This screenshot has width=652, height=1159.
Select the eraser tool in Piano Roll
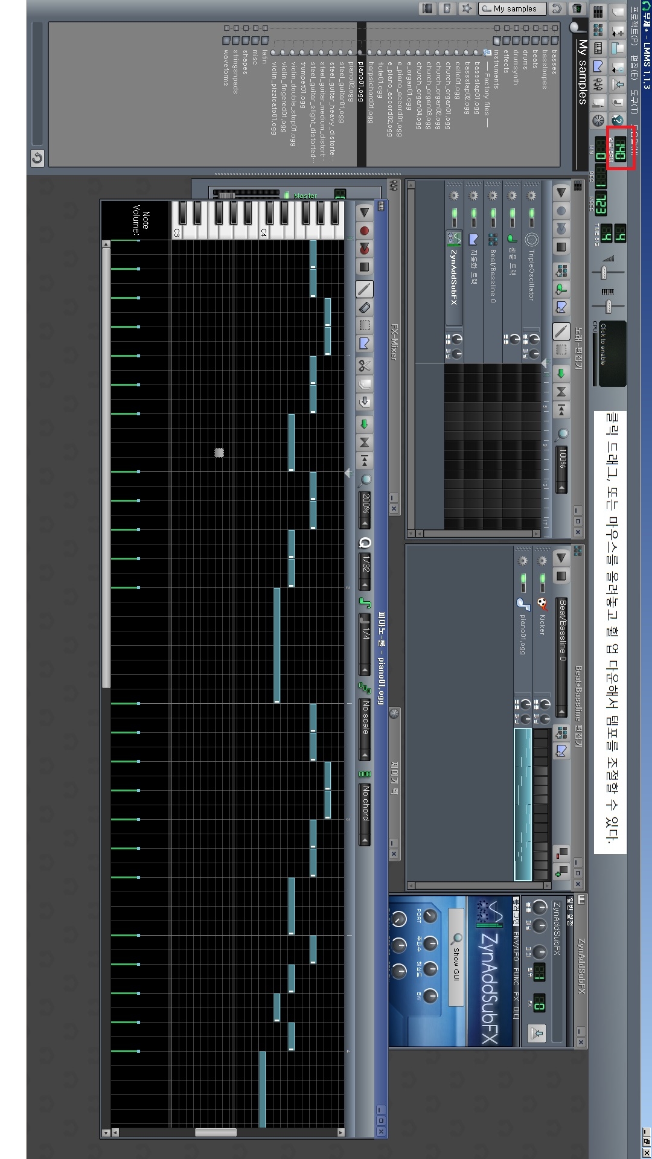[x=365, y=307]
